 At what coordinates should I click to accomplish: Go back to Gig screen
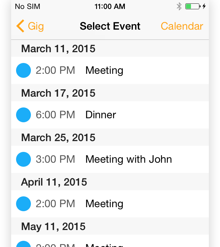click(30, 26)
